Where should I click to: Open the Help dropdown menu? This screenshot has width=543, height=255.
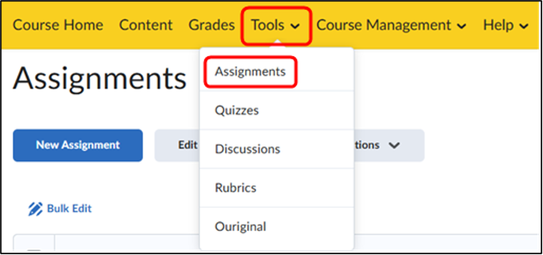click(x=506, y=25)
